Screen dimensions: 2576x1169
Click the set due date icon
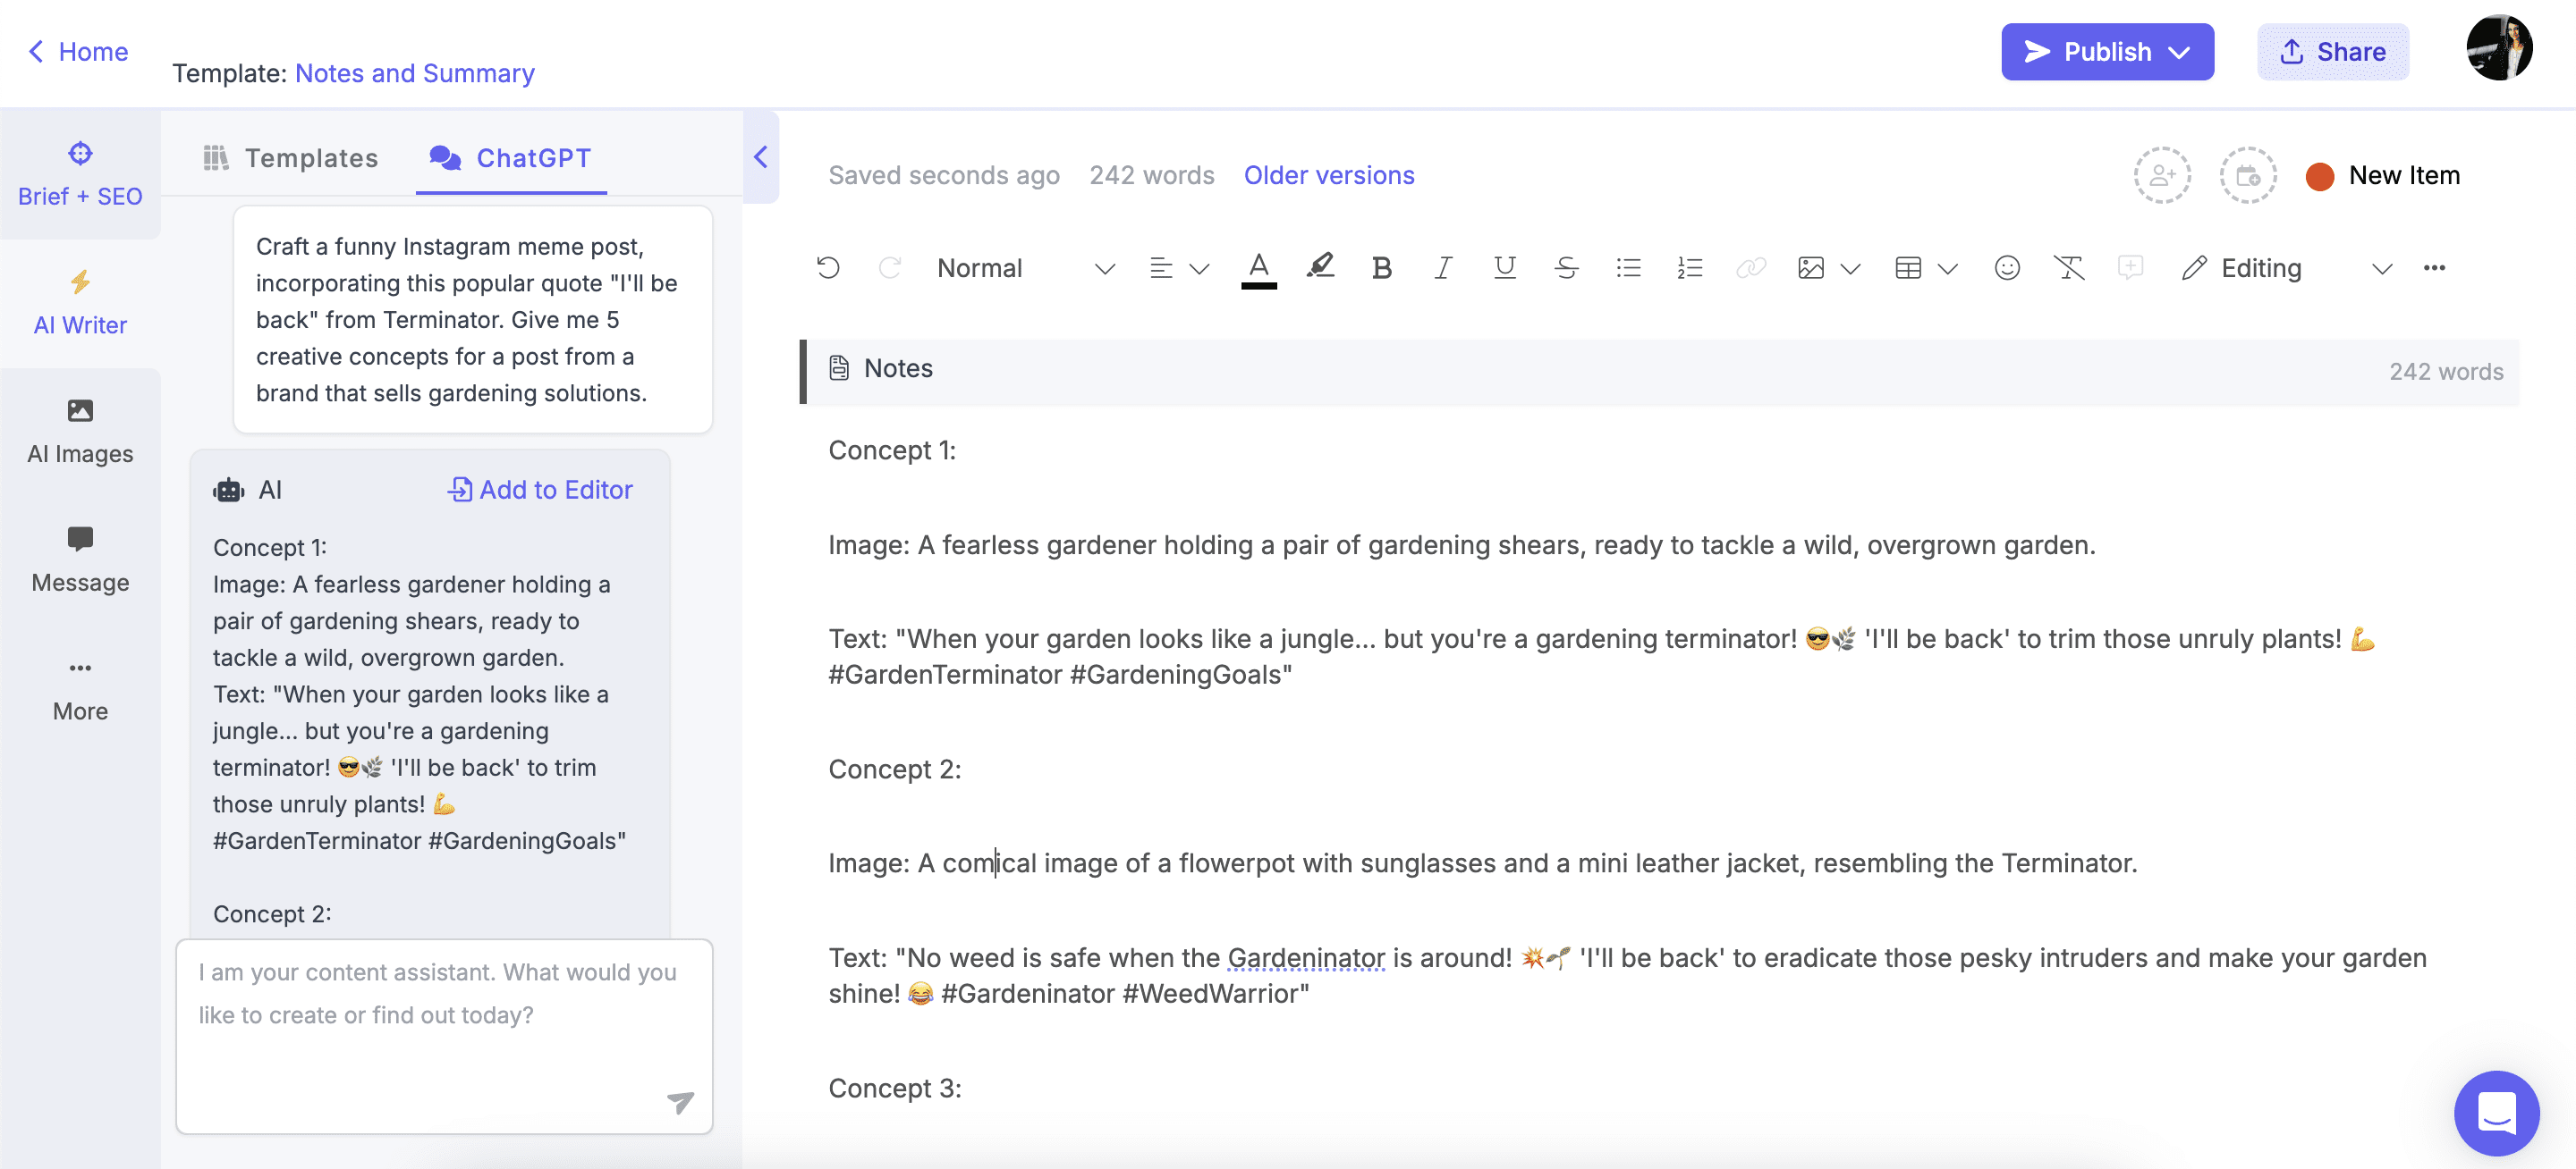pos(2248,176)
